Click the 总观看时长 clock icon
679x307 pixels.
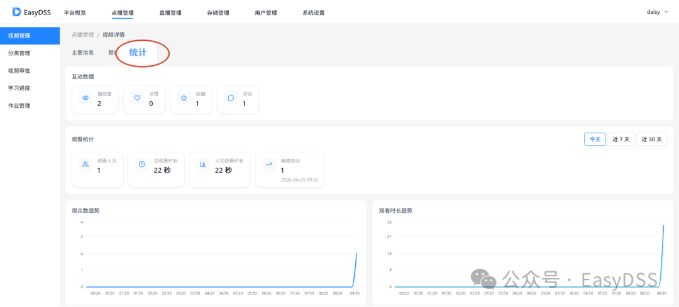tap(141, 164)
